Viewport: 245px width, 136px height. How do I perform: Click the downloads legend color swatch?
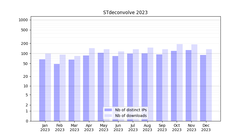pyautogui.click(x=108, y=116)
